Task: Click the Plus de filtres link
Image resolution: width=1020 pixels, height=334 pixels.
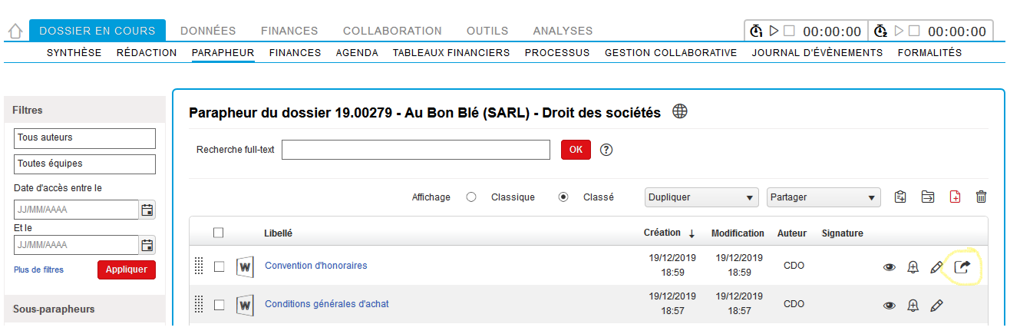Action: click(38, 270)
